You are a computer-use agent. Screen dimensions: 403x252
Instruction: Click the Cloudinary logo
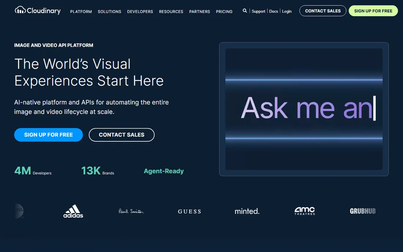[38, 11]
